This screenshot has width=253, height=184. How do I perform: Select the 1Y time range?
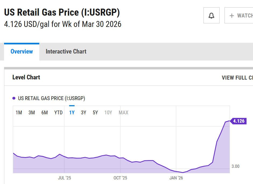coord(72,112)
